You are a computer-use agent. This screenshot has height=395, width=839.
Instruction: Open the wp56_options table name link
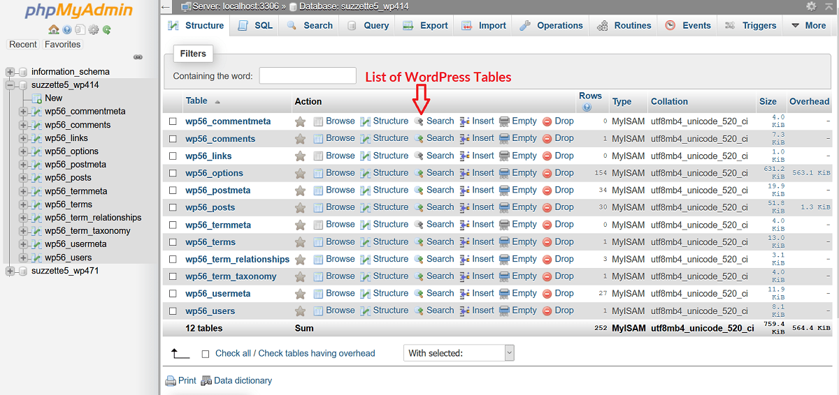[214, 173]
